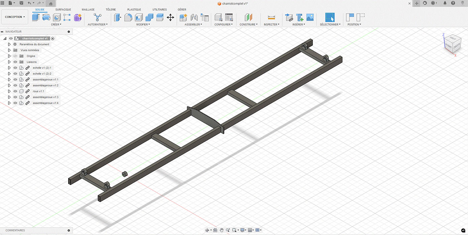Select the Shell tool
468x235 pixels.
click(x=139, y=17)
